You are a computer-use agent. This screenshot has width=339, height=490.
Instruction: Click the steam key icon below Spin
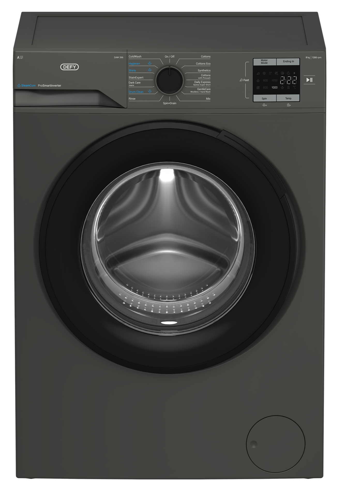264,105
